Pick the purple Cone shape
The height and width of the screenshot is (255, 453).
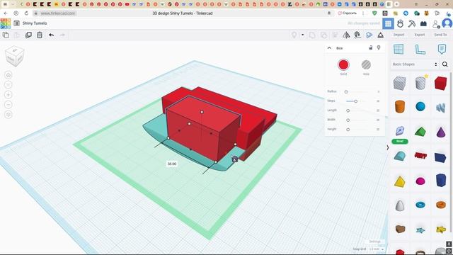(440, 132)
